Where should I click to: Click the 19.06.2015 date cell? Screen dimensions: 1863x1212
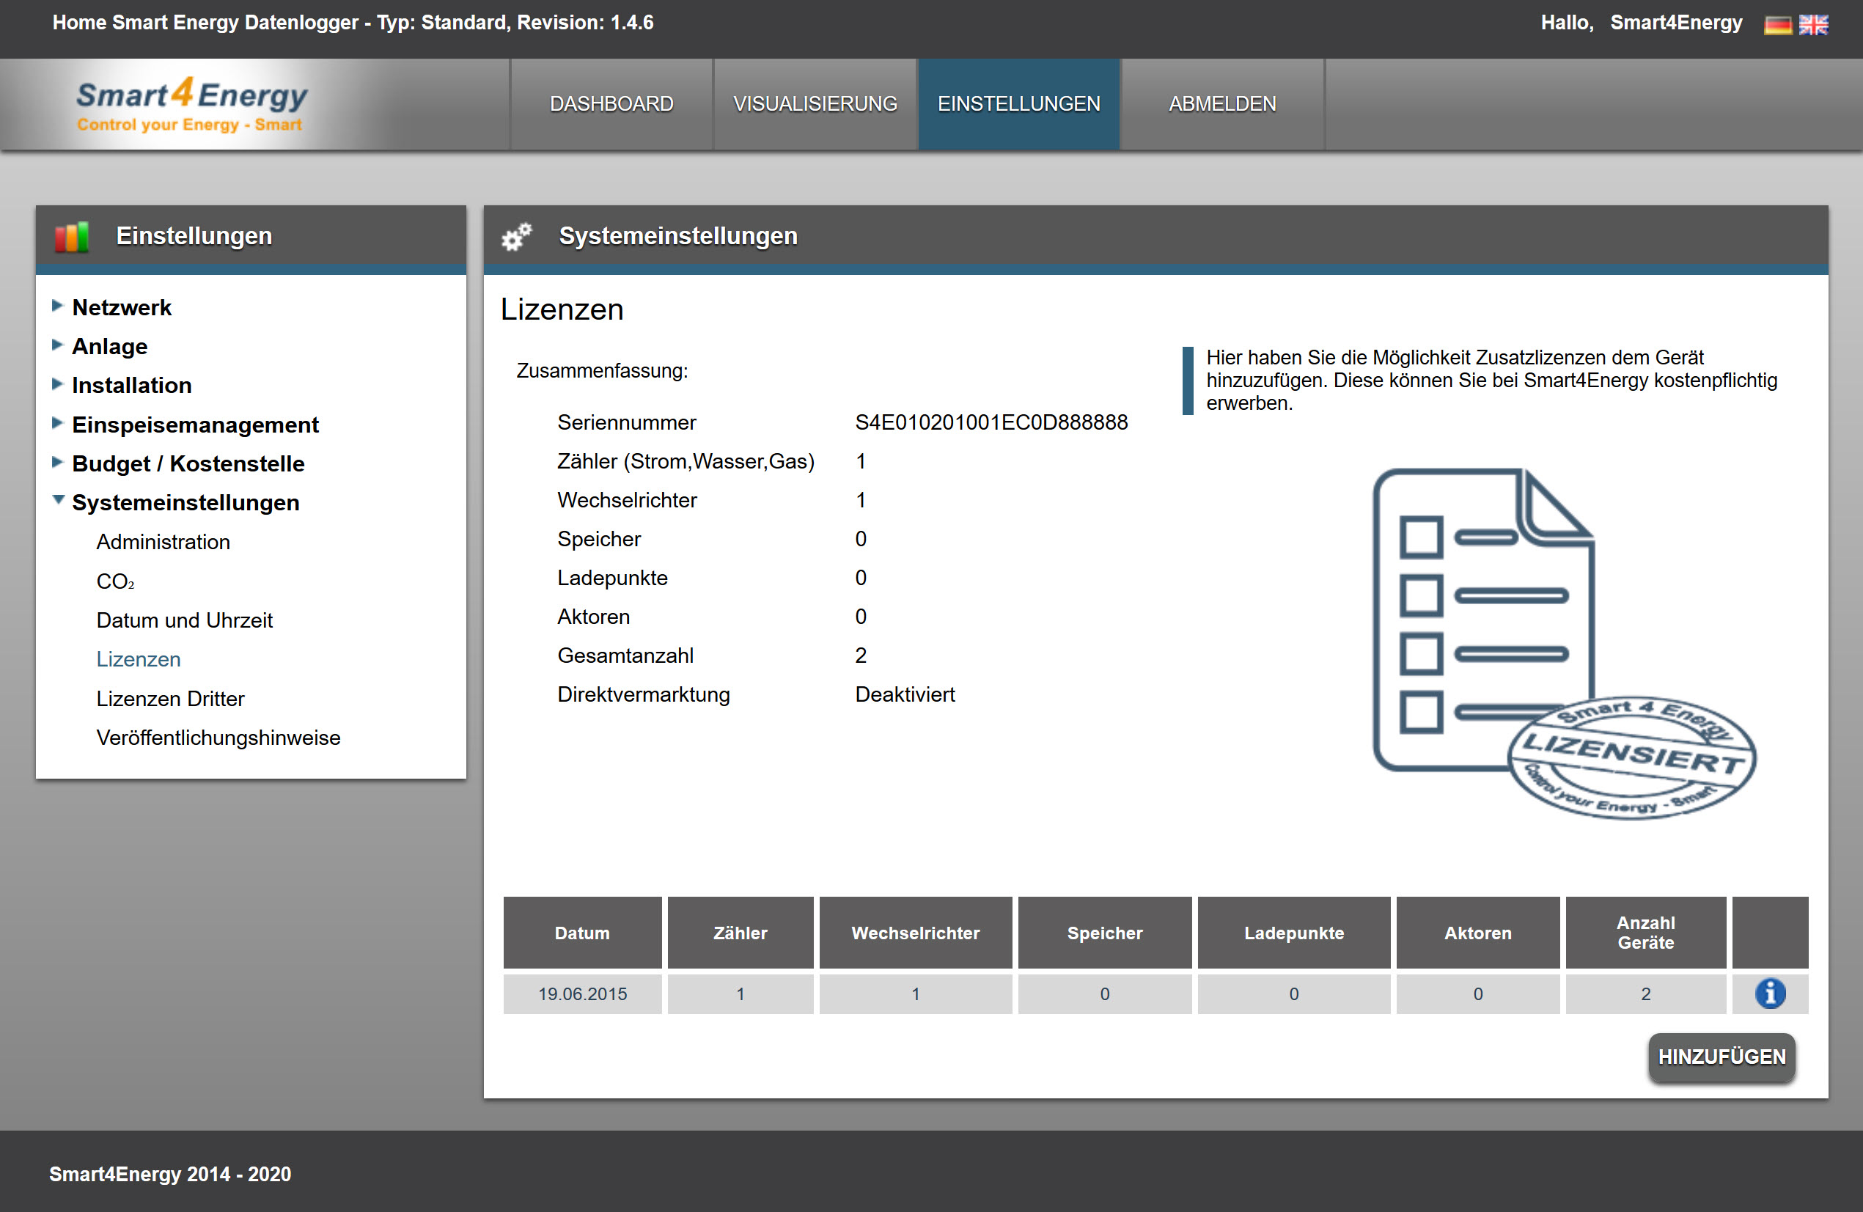tap(581, 994)
